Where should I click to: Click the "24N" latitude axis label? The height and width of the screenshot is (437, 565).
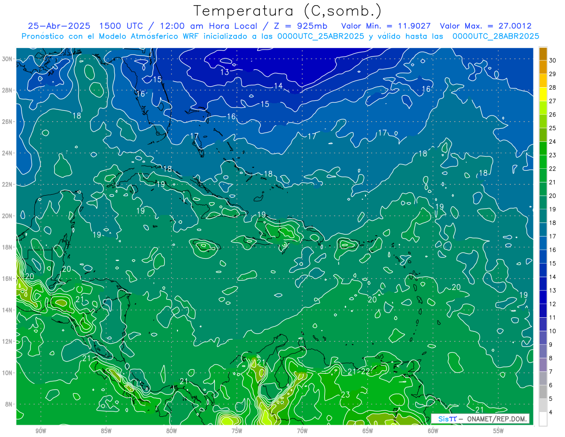7,153
